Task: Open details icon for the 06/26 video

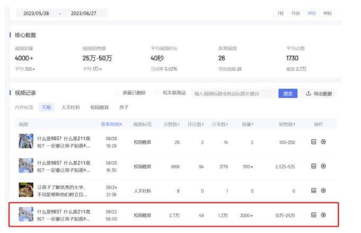Action: click(313, 142)
